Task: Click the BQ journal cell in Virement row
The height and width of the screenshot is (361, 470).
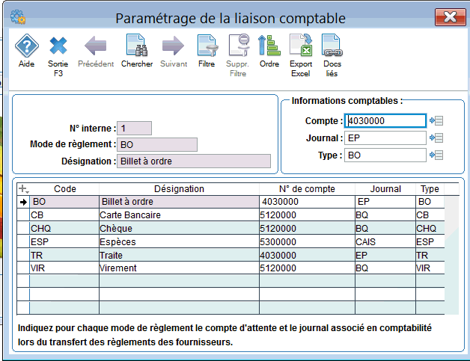Action: point(385,268)
